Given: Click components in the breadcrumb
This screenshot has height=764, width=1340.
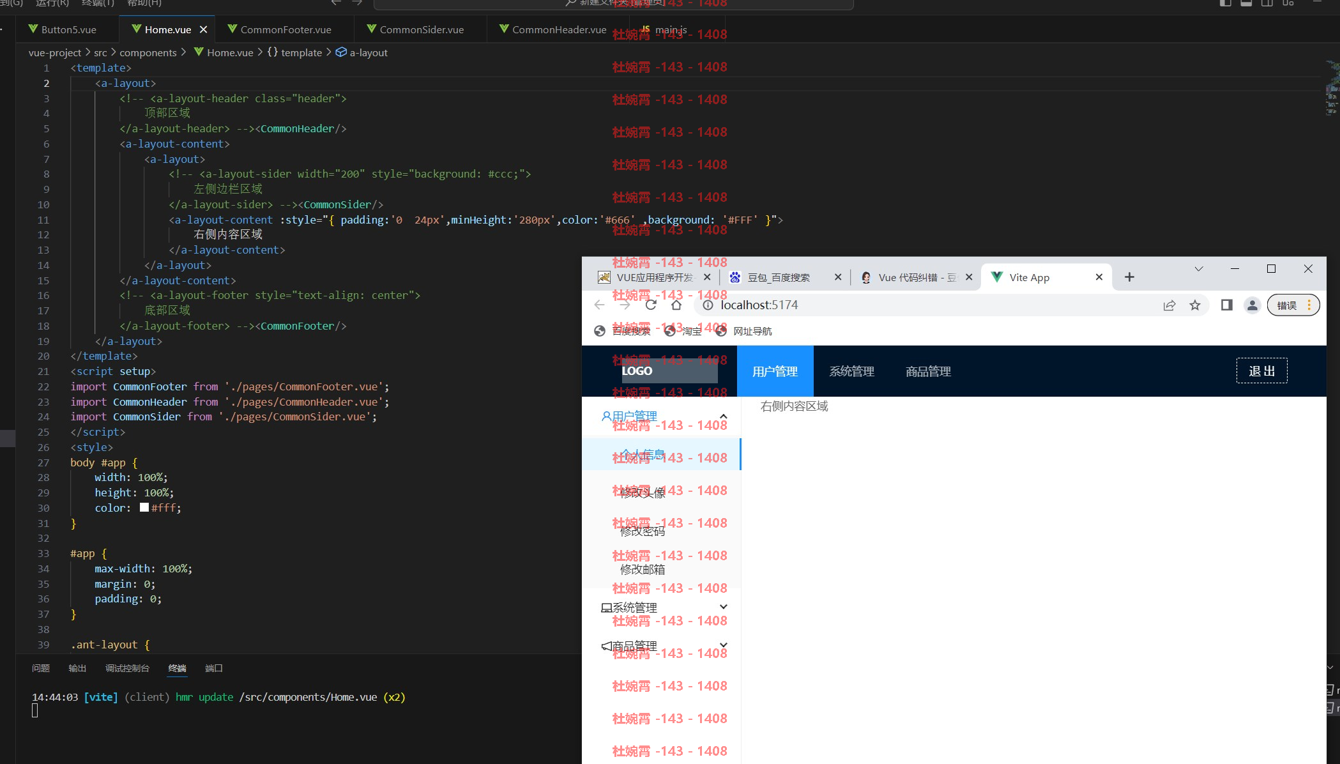Looking at the screenshot, I should (148, 52).
